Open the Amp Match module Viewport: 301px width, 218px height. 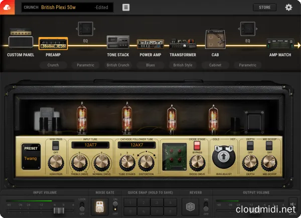pos(280,44)
